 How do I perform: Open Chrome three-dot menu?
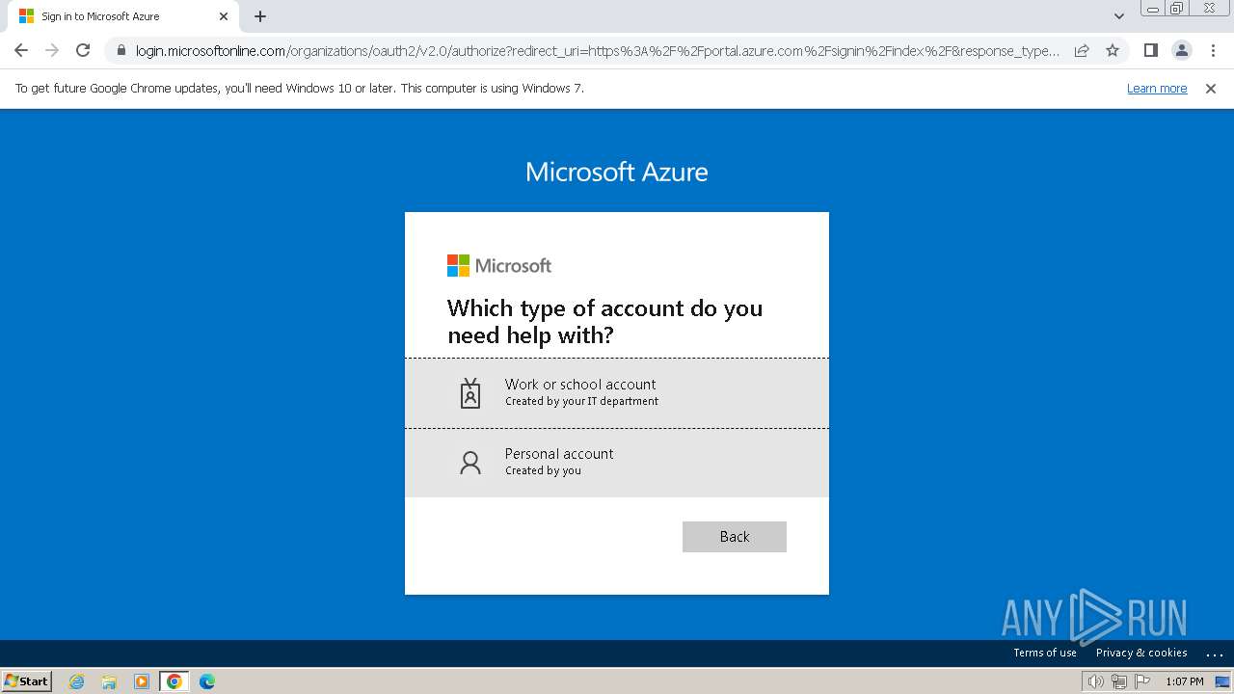[x=1213, y=50]
